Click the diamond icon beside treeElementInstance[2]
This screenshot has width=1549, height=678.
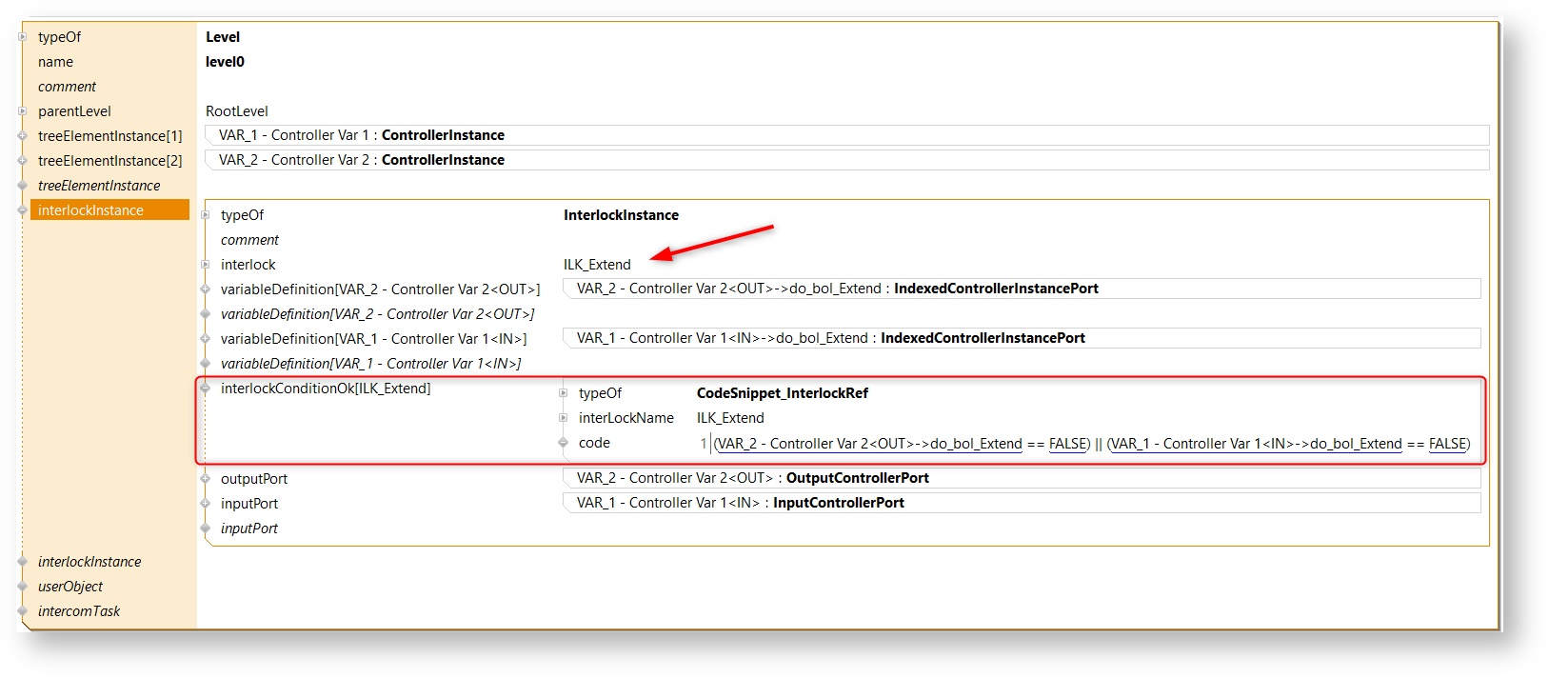[23, 161]
